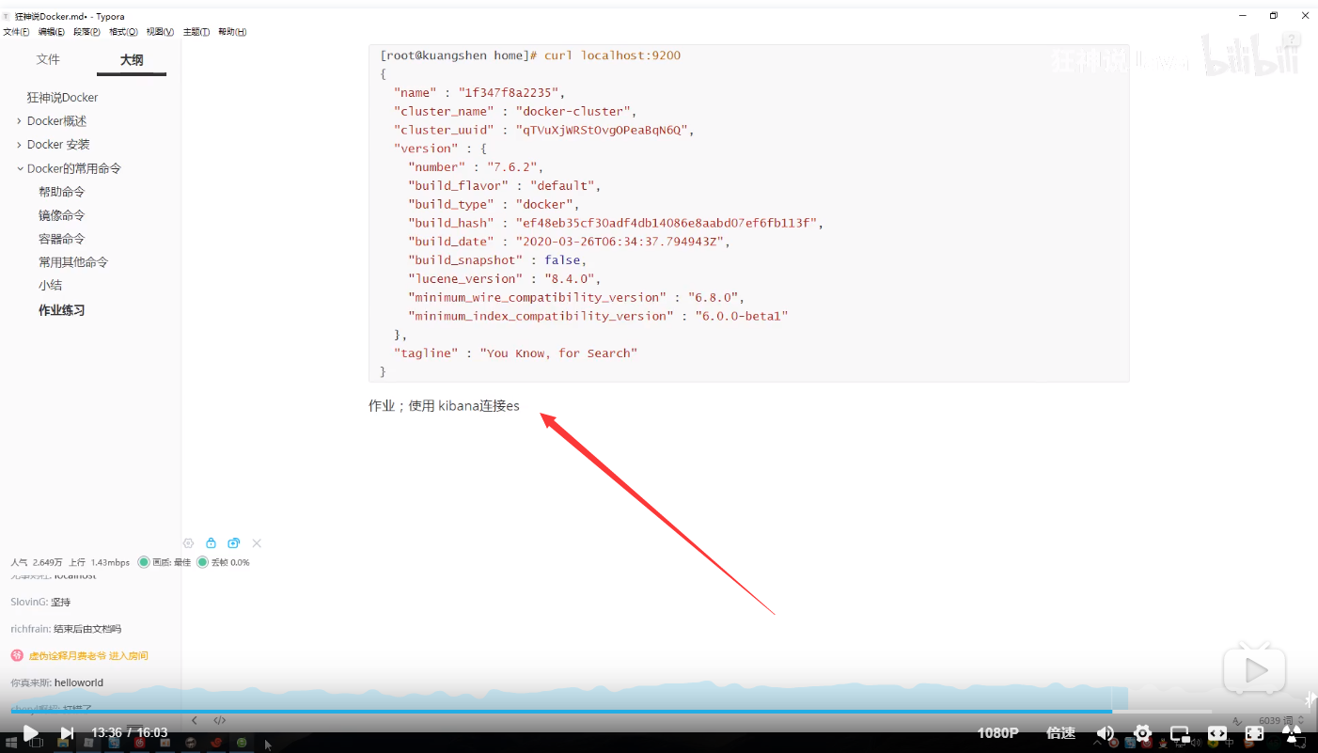Viewport: 1318px width, 753px height.
Task: Open the Typora taskbar icon
Action: tap(88, 743)
